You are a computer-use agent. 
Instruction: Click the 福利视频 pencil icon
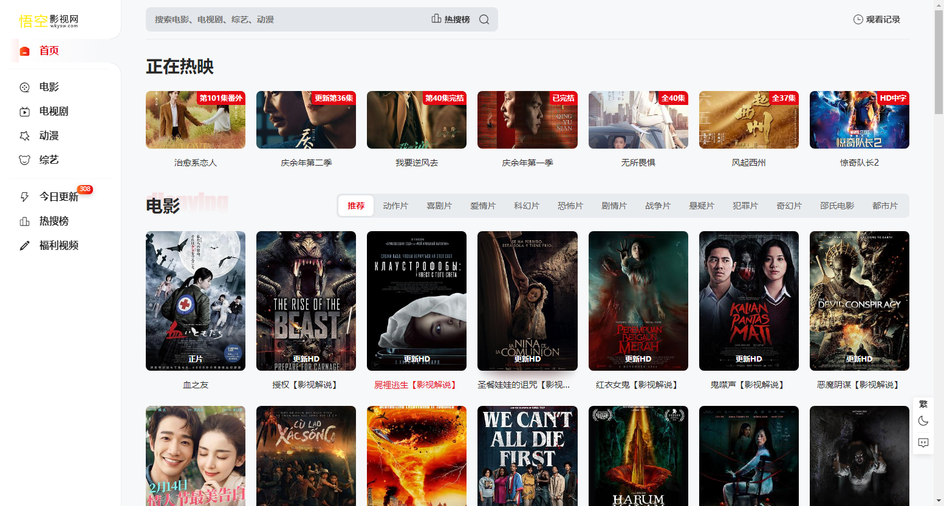click(25, 246)
